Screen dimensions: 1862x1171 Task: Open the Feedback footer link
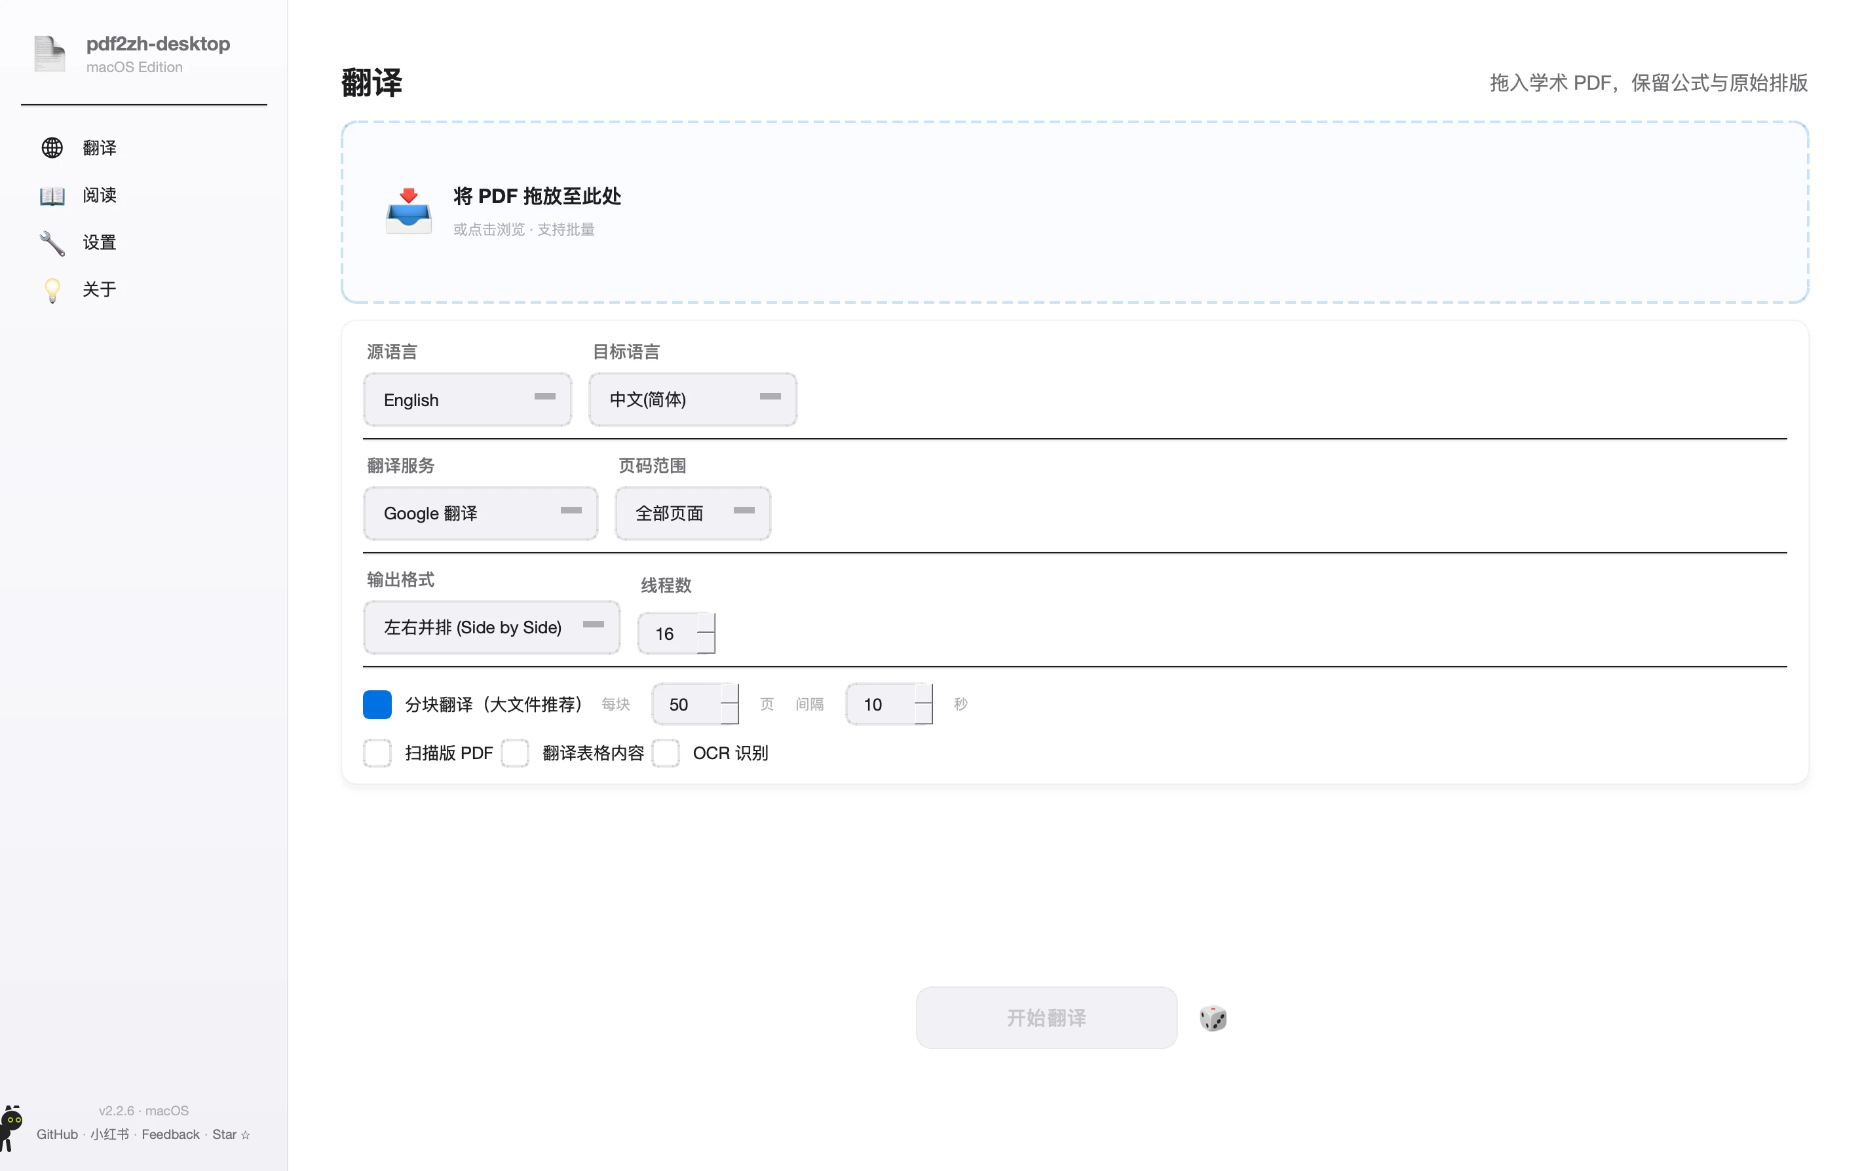coord(170,1134)
